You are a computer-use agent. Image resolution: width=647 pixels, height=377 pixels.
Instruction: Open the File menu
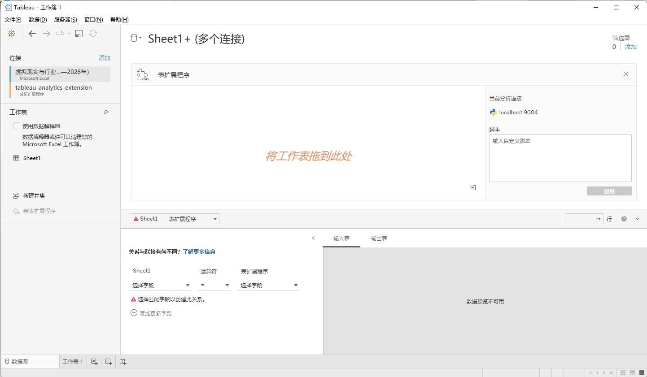click(x=13, y=20)
